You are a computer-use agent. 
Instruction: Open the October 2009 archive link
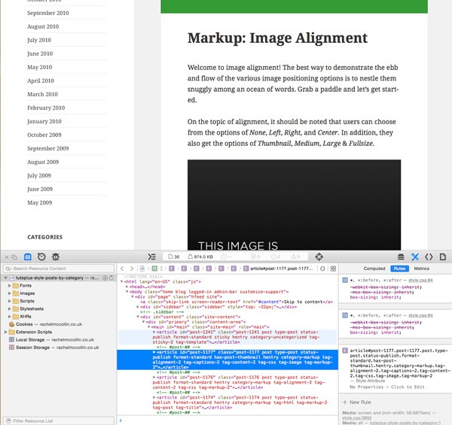click(x=44, y=135)
